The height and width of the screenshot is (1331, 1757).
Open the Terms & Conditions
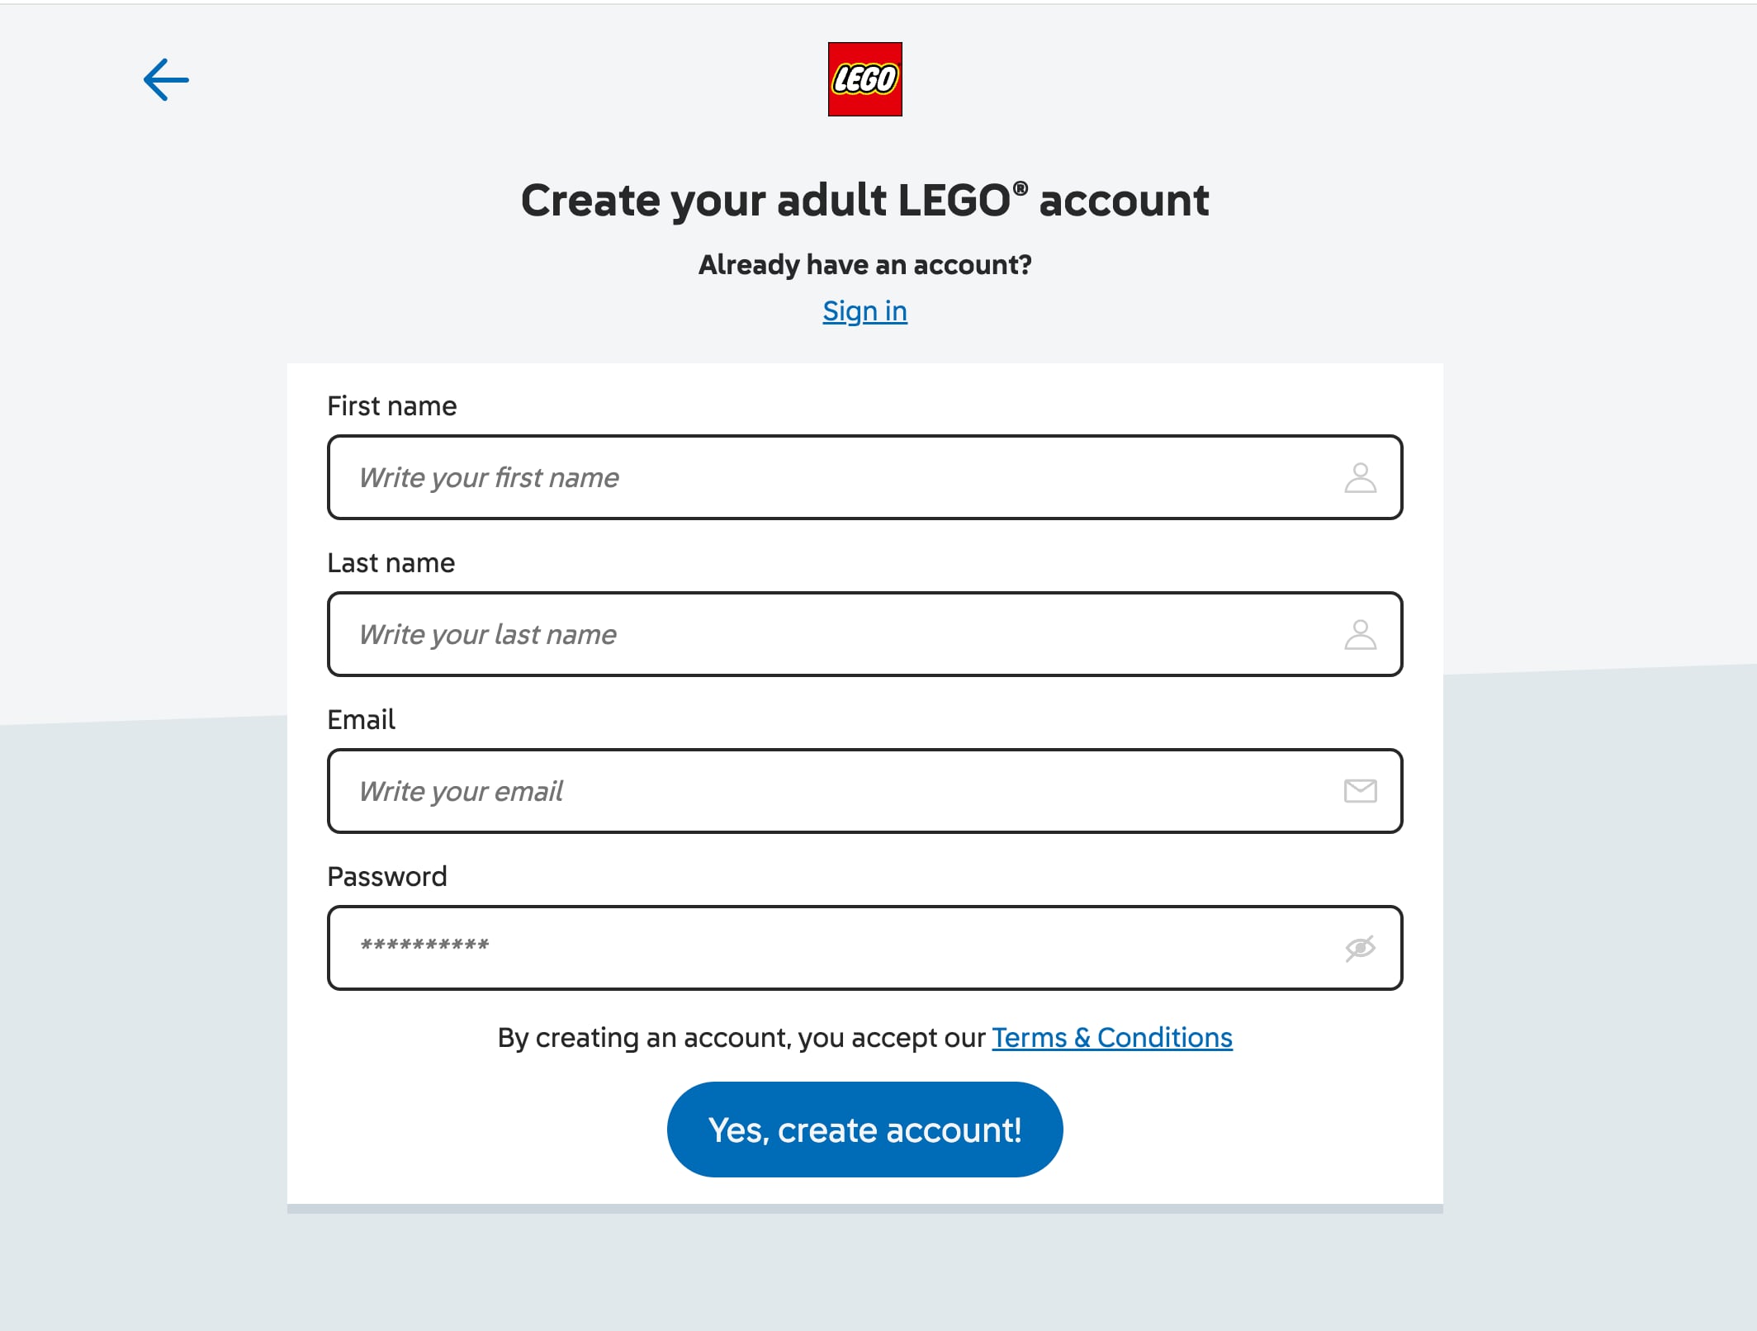1111,1037
